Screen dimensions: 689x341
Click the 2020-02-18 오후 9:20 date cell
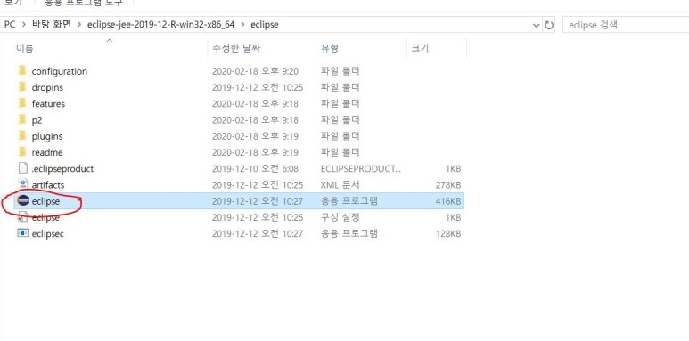pos(255,71)
